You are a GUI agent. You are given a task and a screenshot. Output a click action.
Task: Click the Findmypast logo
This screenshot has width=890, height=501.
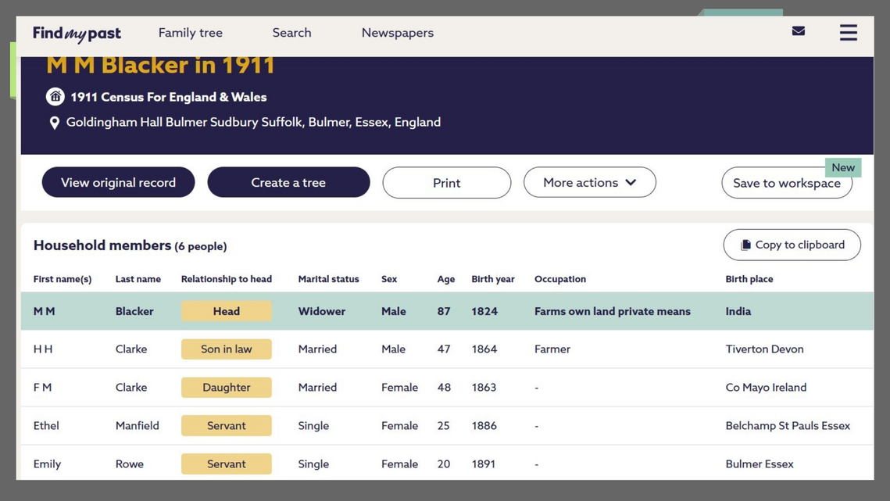click(77, 33)
